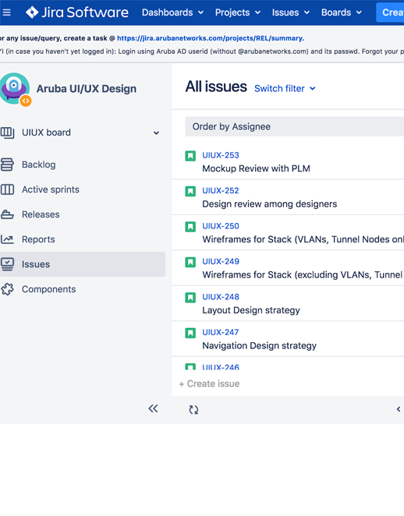404x516 pixels.
Task: Click the Aruba UI/UX Design project avatar
Action: click(15, 89)
